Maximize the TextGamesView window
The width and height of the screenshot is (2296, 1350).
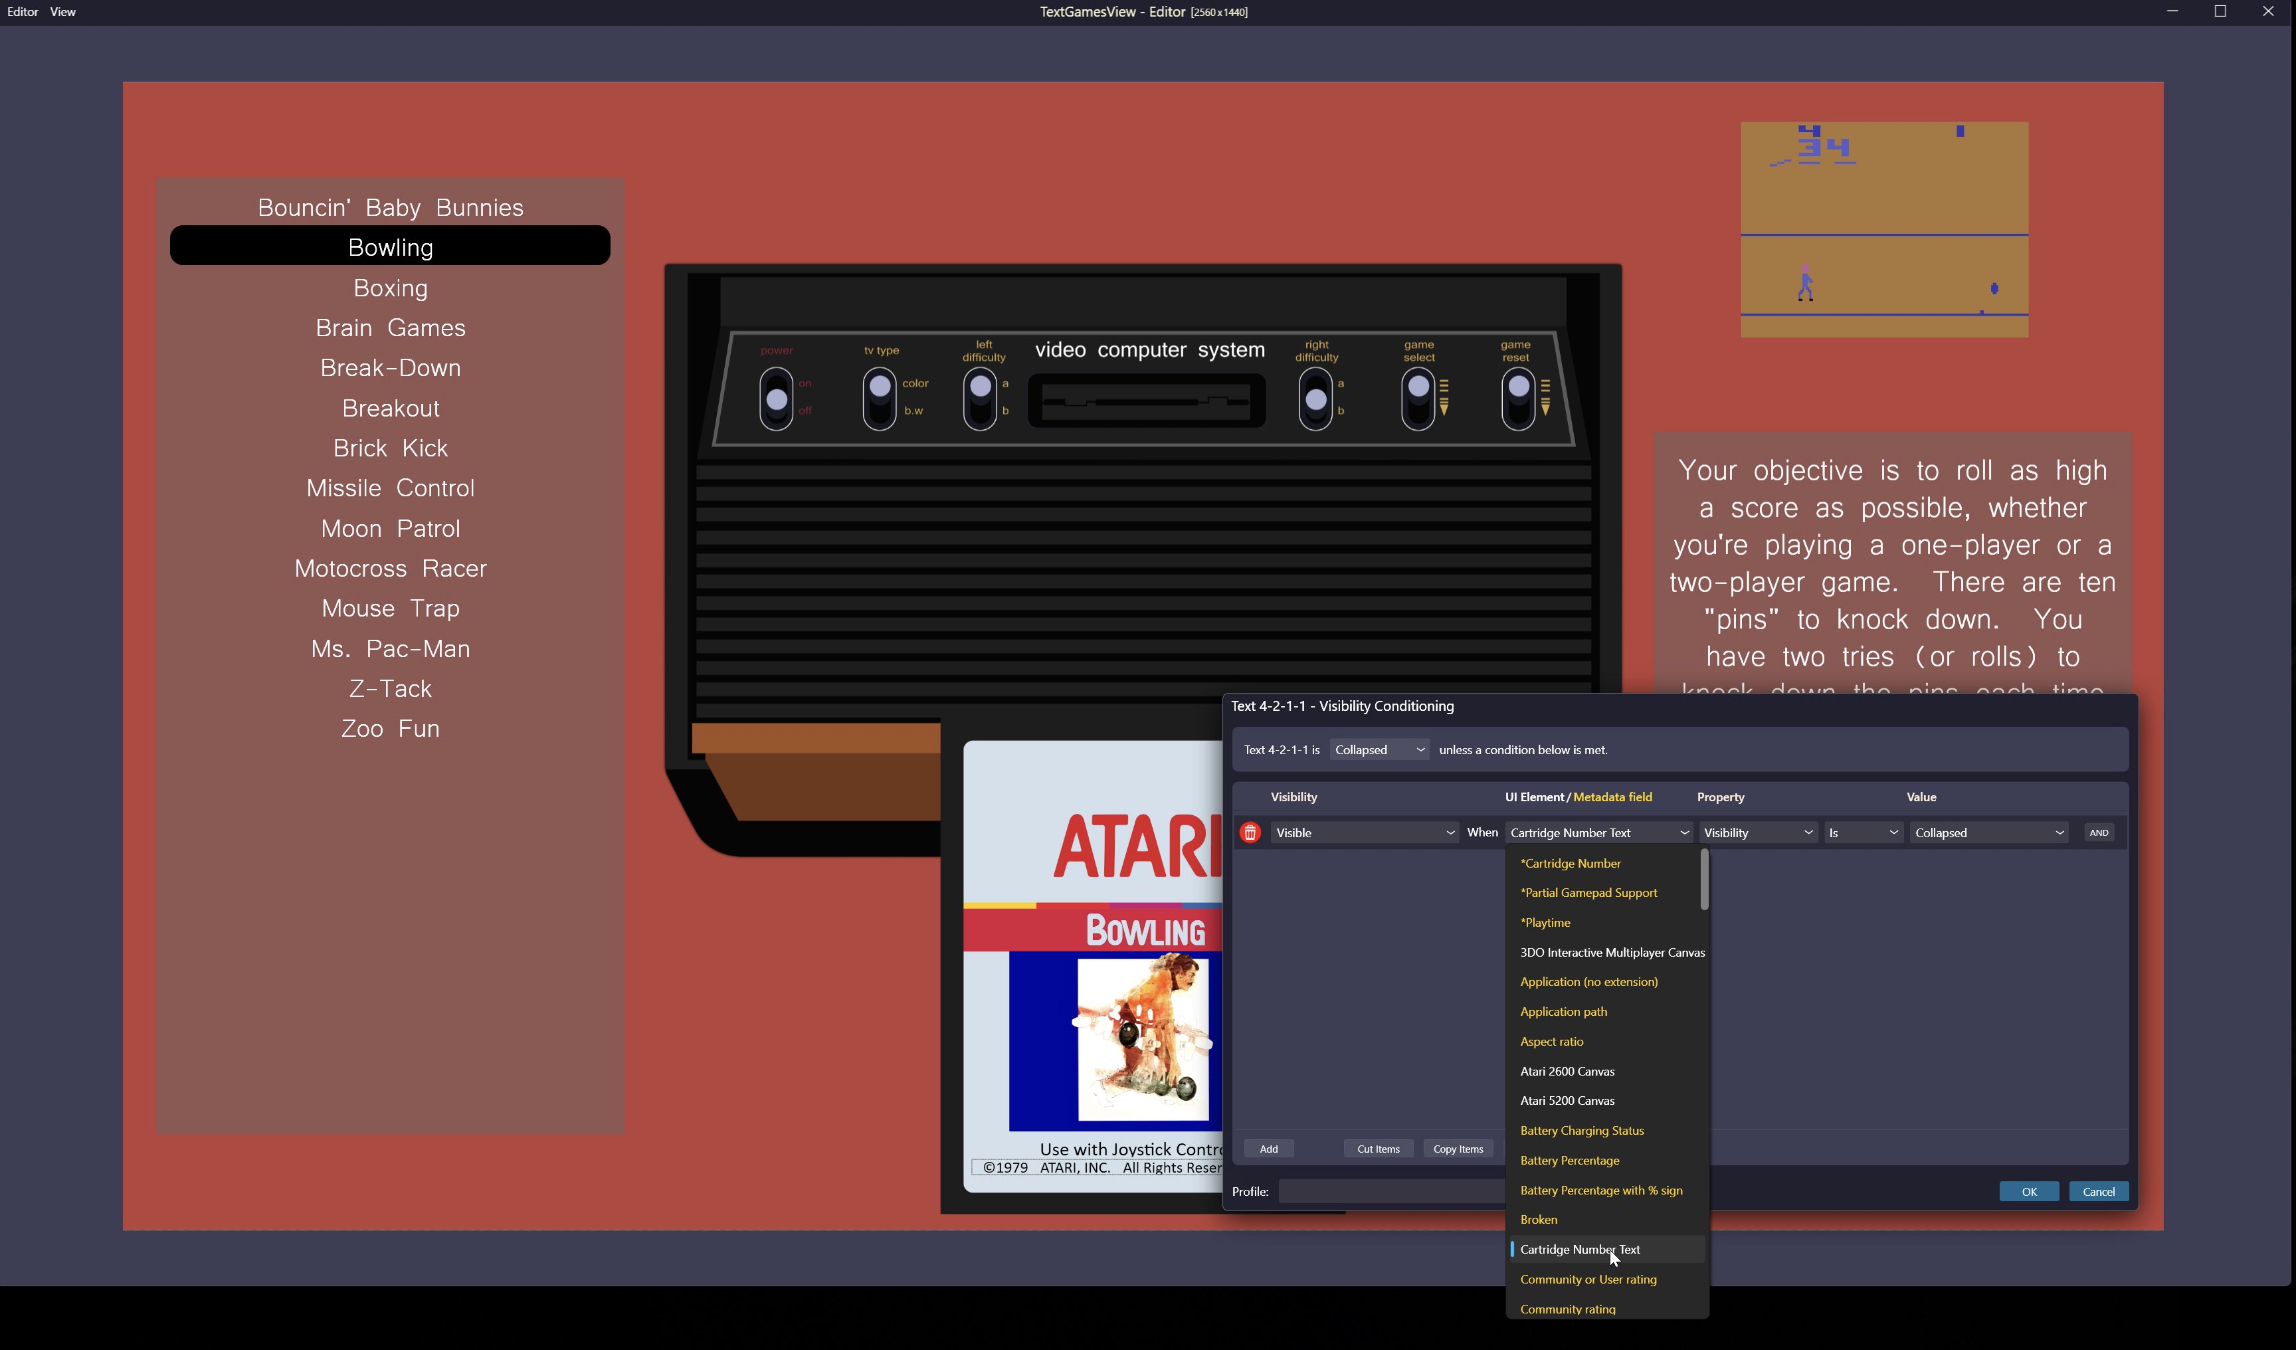[2220, 12]
